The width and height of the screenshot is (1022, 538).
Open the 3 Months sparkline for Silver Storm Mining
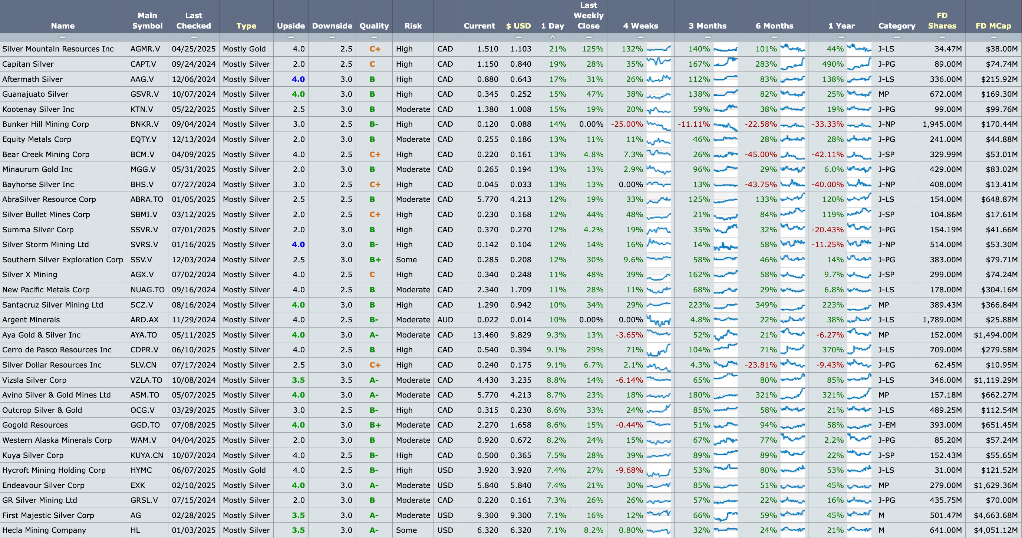726,244
